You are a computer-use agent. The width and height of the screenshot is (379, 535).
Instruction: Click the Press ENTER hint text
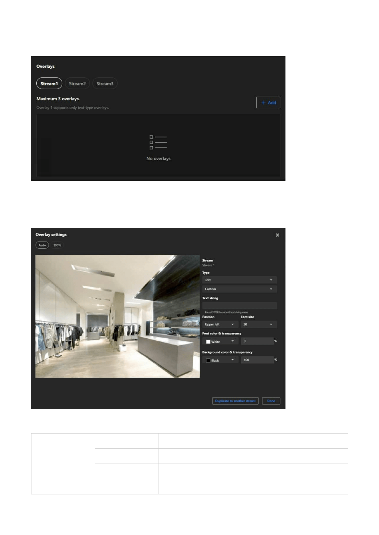click(226, 312)
